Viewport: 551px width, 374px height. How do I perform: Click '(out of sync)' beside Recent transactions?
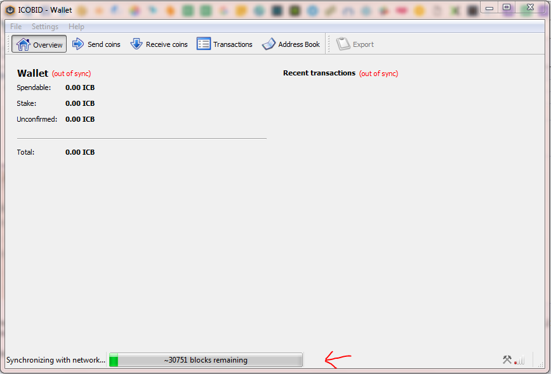pyautogui.click(x=378, y=74)
